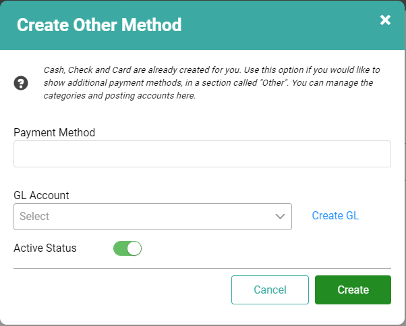406x326 pixels.
Task: Close the Create Other Method dialog
Action: click(385, 20)
